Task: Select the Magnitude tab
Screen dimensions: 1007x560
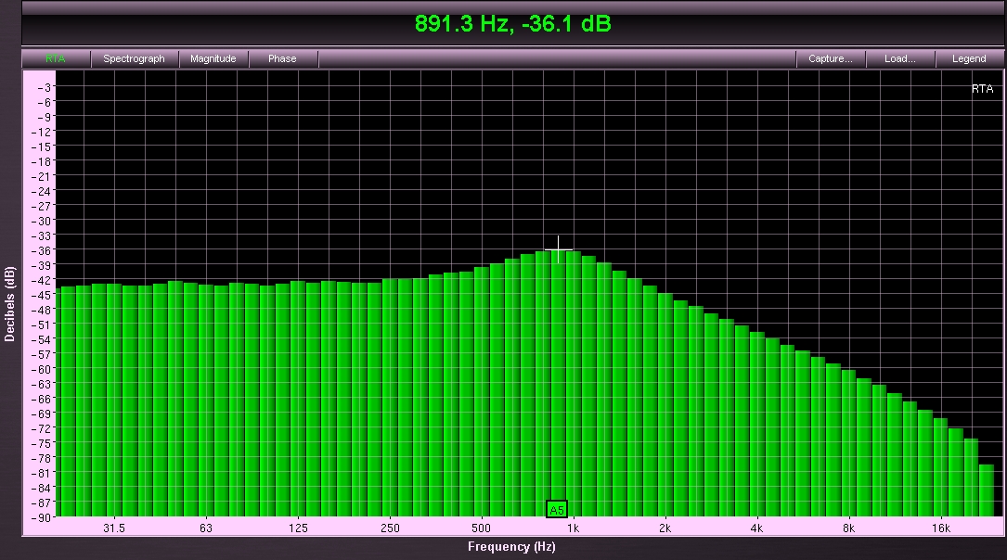Action: (213, 58)
